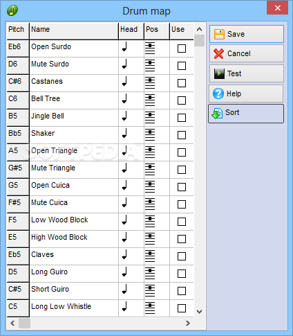The width and height of the screenshot is (293, 336).
Task: Sort the drum map entries
Action: point(246,114)
